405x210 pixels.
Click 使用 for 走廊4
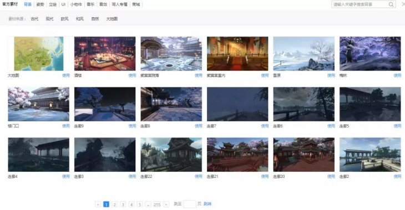pos(66,176)
